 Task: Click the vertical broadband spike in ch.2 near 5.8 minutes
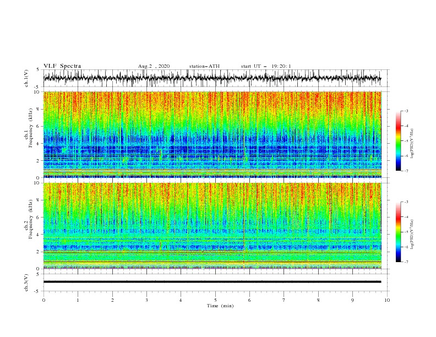[244, 226]
